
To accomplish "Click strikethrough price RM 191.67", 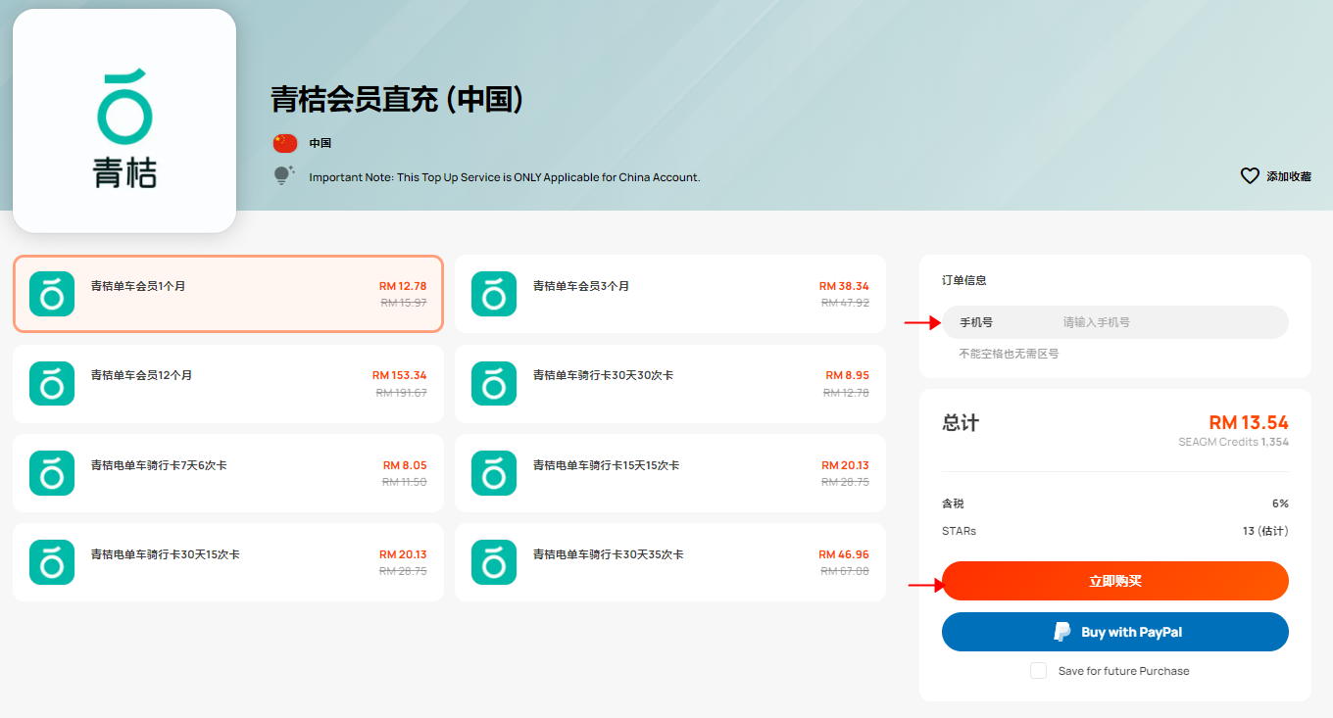I will [402, 393].
